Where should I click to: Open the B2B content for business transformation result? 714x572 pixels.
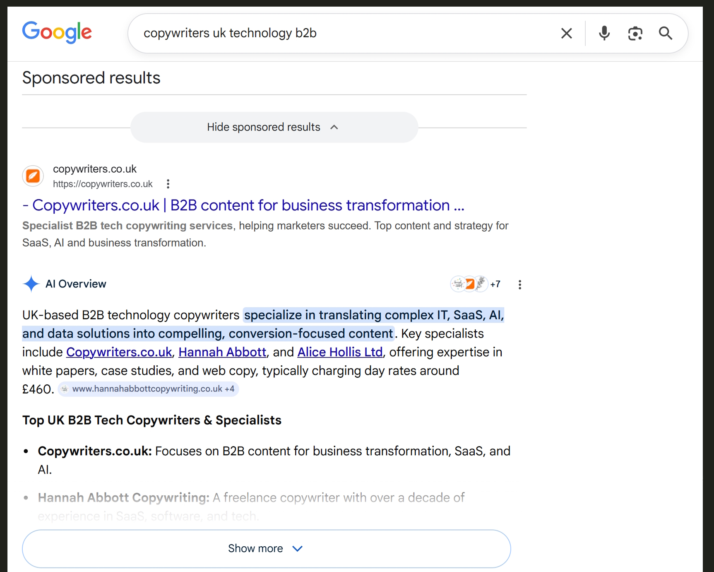[244, 205]
